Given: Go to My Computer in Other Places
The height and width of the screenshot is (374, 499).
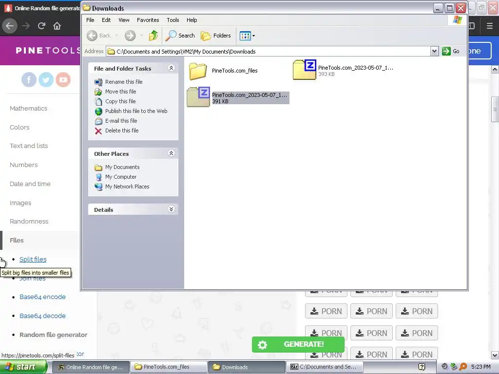Looking at the screenshot, I should (121, 177).
